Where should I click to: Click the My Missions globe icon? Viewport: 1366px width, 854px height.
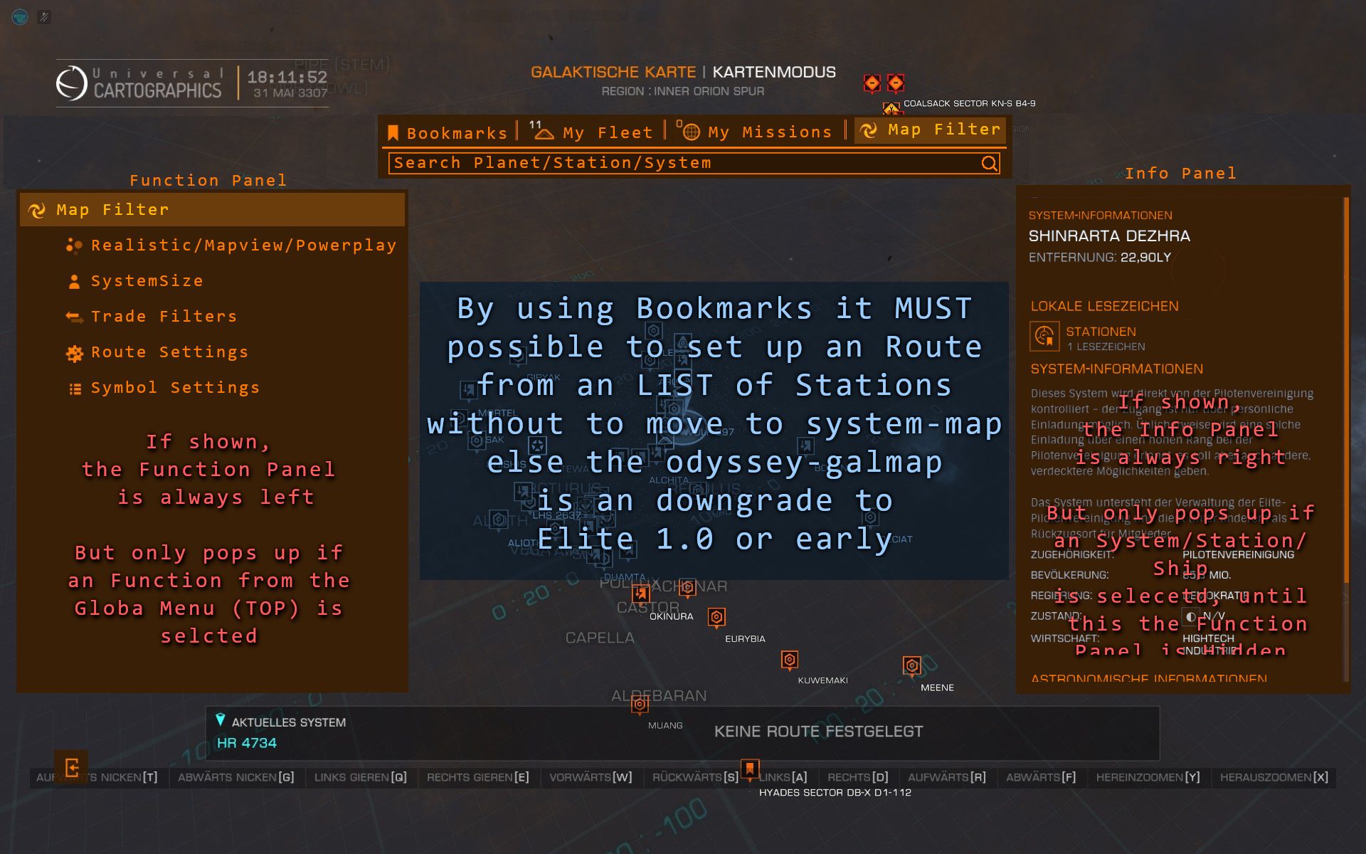692,132
